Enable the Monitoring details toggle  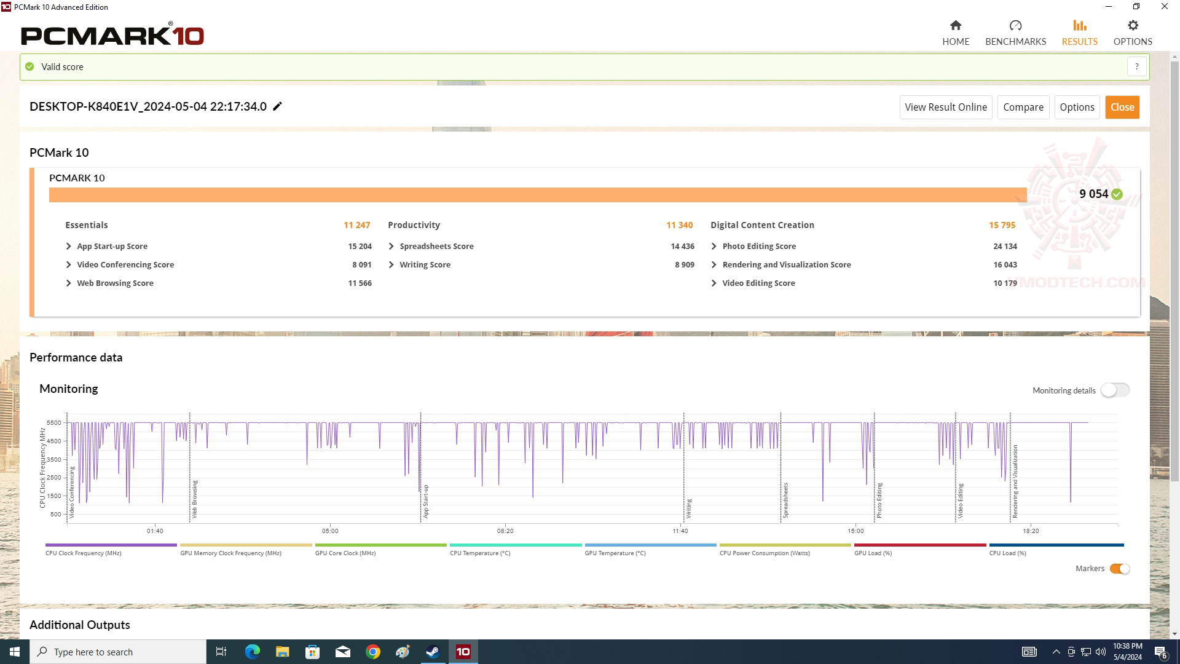point(1114,390)
